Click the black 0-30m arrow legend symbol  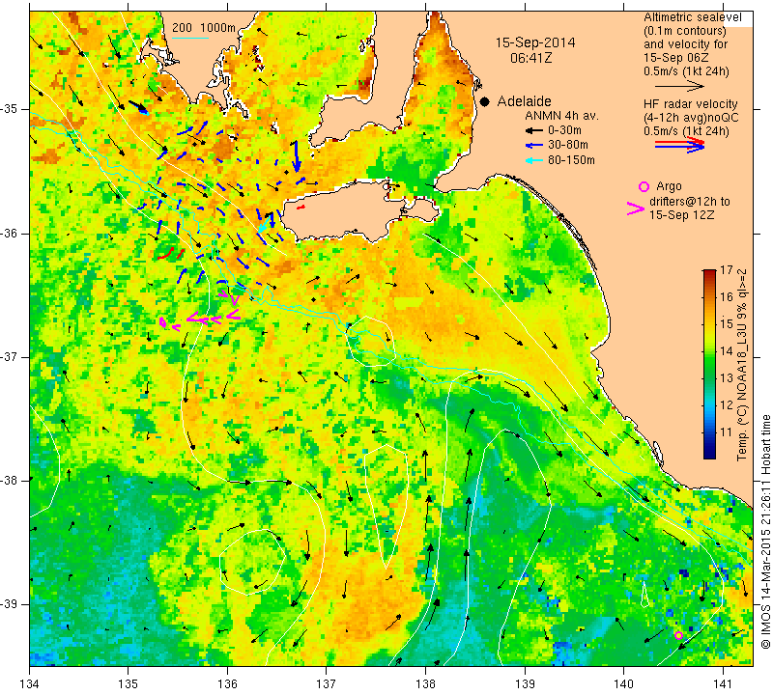tap(533, 131)
